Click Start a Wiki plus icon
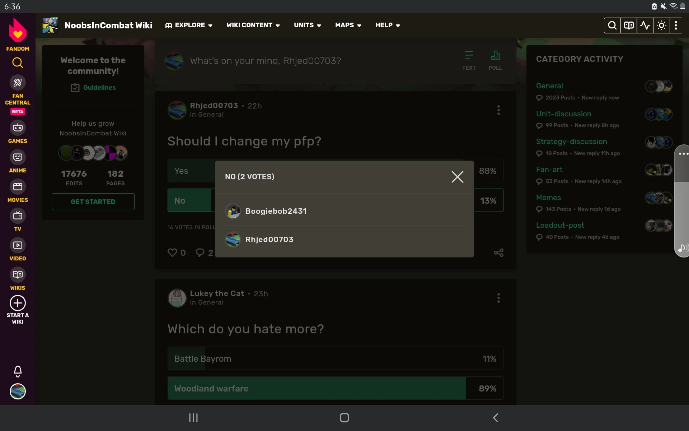 click(18, 303)
